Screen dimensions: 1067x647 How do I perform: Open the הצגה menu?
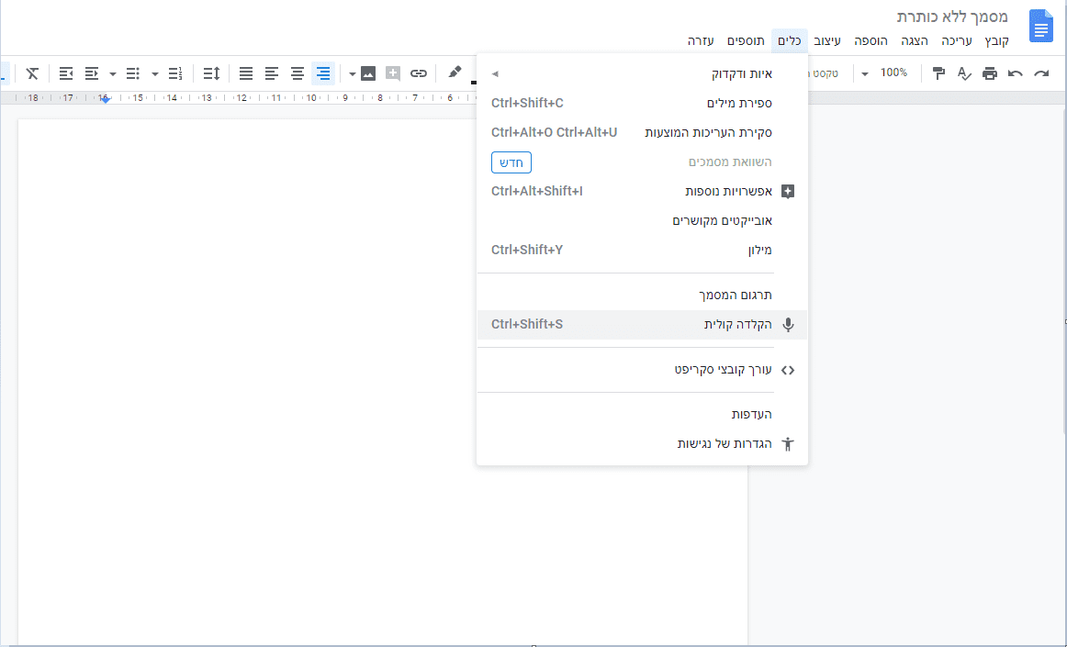[x=915, y=40]
